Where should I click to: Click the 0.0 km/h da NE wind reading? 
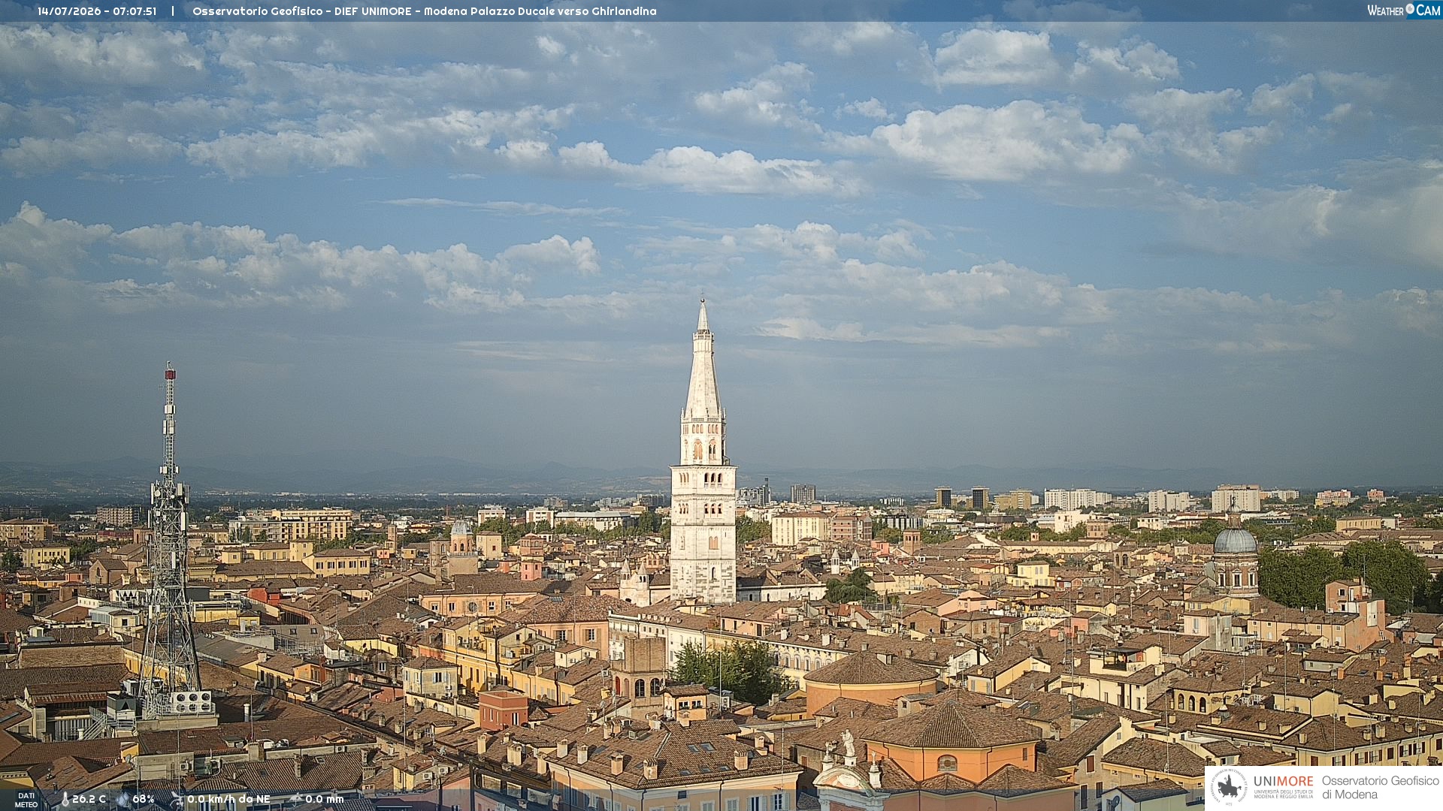(228, 799)
